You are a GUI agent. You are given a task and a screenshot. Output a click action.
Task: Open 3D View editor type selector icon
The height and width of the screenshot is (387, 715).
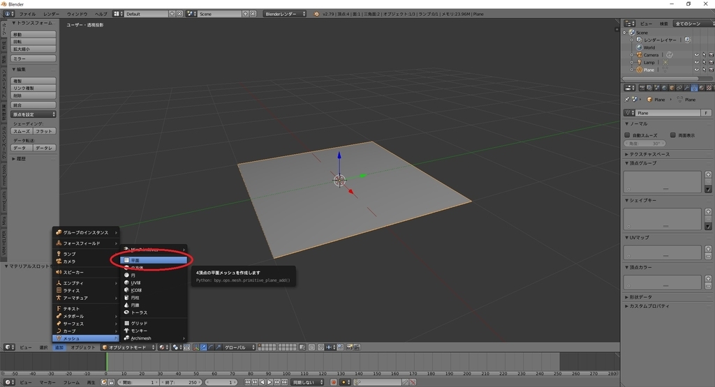point(9,347)
